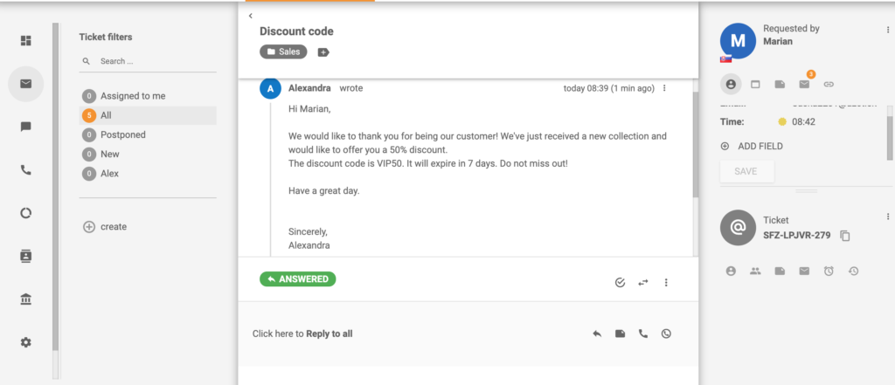
Task: Open the Ticket section three-dot menu
Action: click(888, 217)
